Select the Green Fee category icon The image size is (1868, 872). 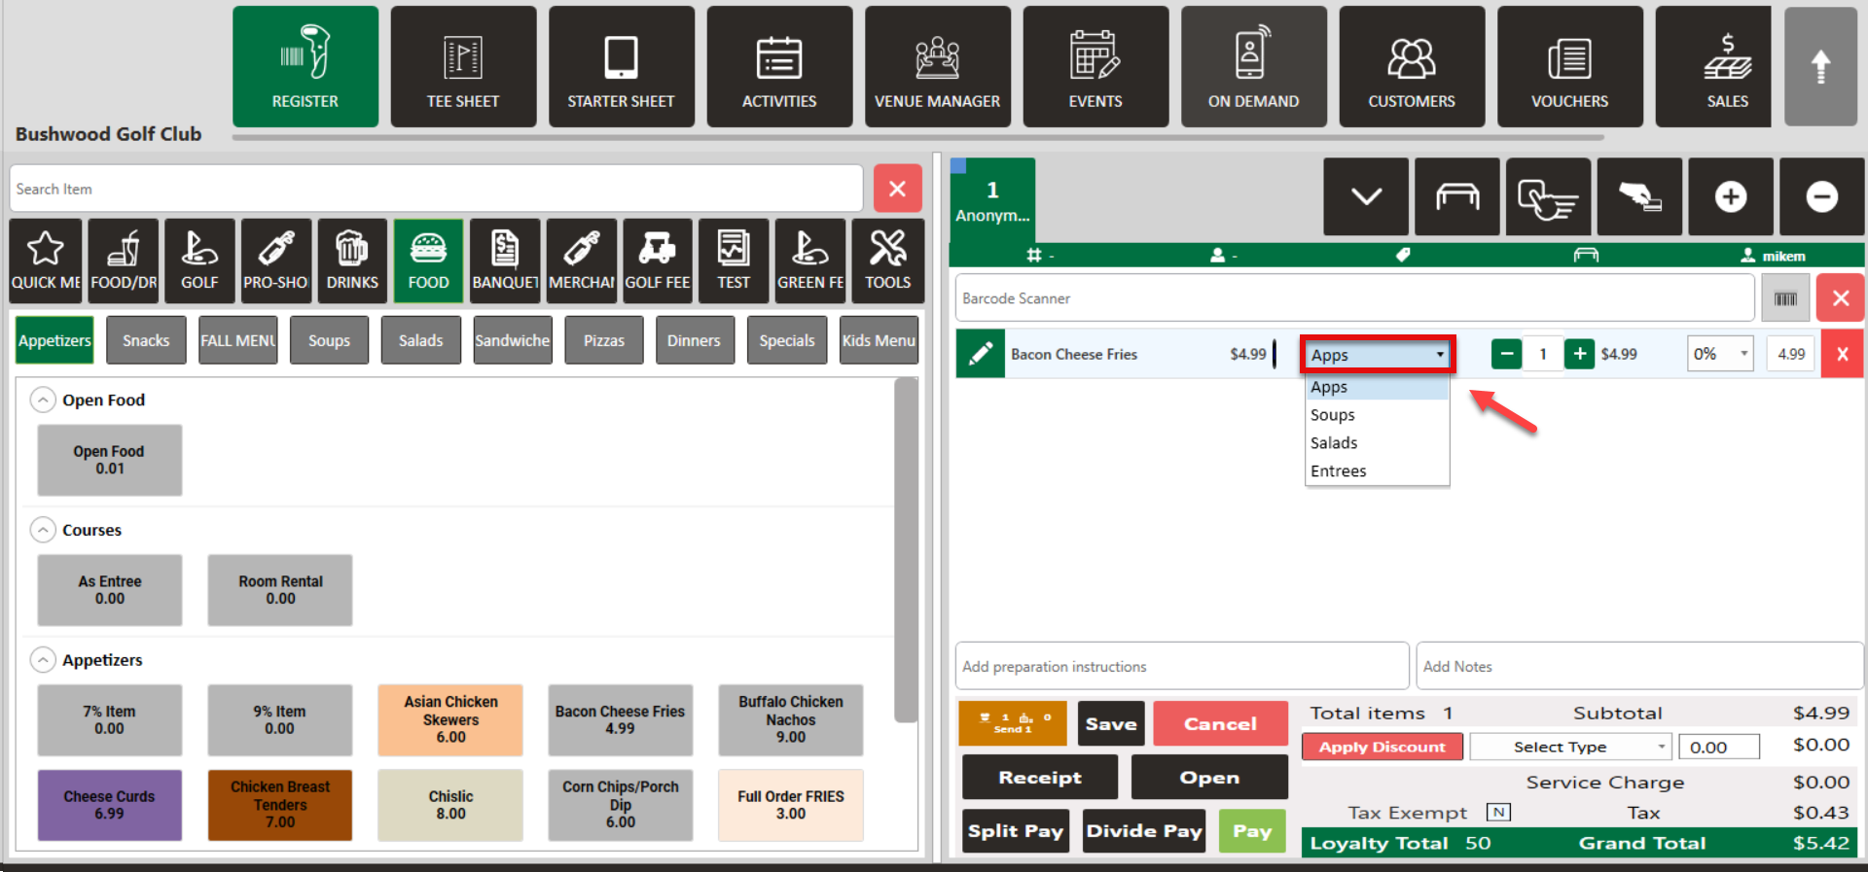(x=810, y=261)
